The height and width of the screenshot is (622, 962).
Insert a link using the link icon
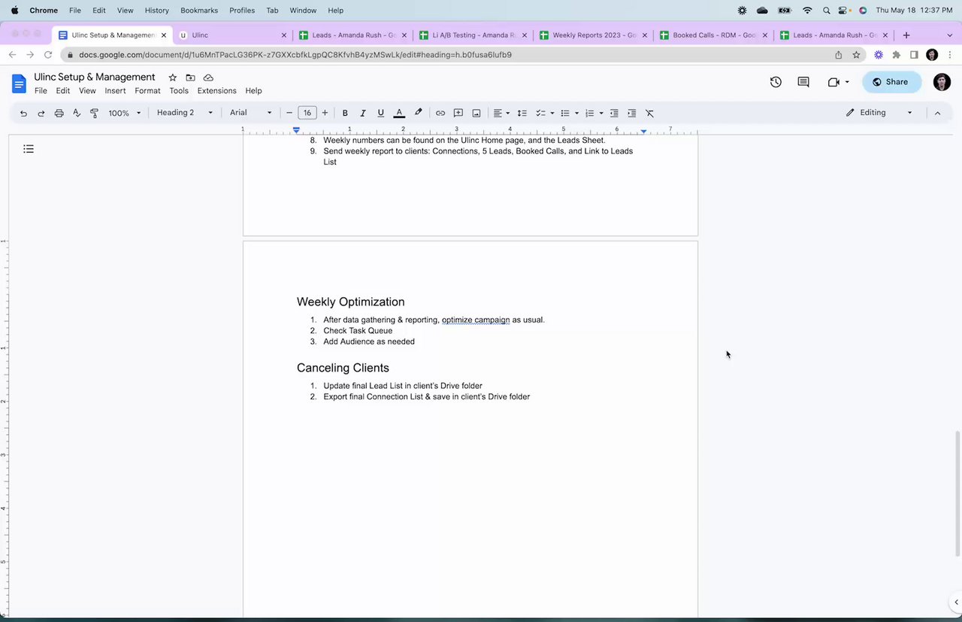point(440,113)
